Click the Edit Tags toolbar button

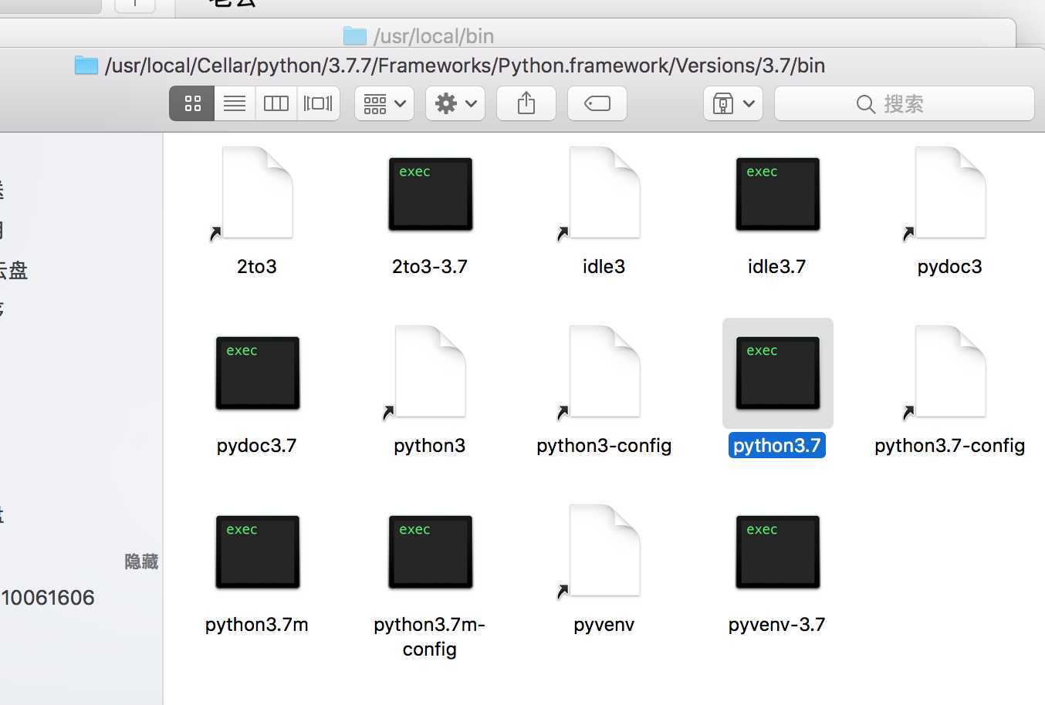click(x=597, y=103)
